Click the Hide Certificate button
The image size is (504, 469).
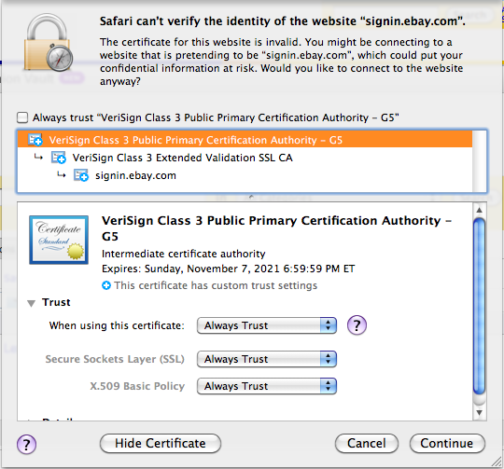(161, 443)
